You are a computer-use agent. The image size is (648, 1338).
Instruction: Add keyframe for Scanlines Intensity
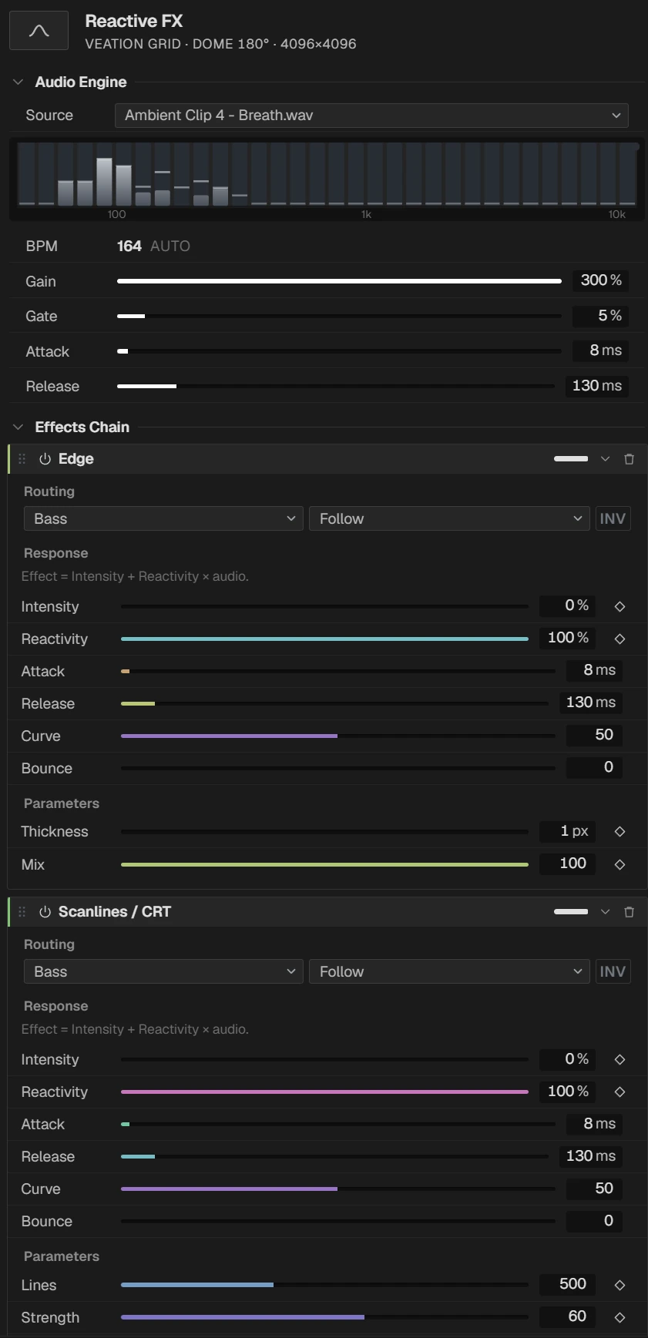[x=619, y=1059]
